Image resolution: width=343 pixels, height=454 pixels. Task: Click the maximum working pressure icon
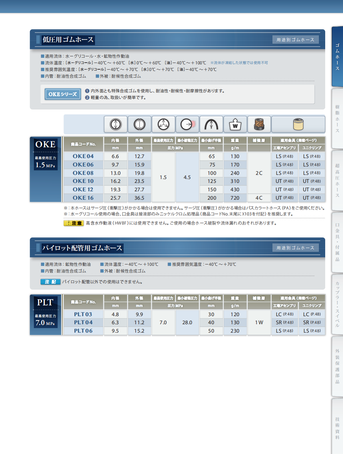(163, 124)
